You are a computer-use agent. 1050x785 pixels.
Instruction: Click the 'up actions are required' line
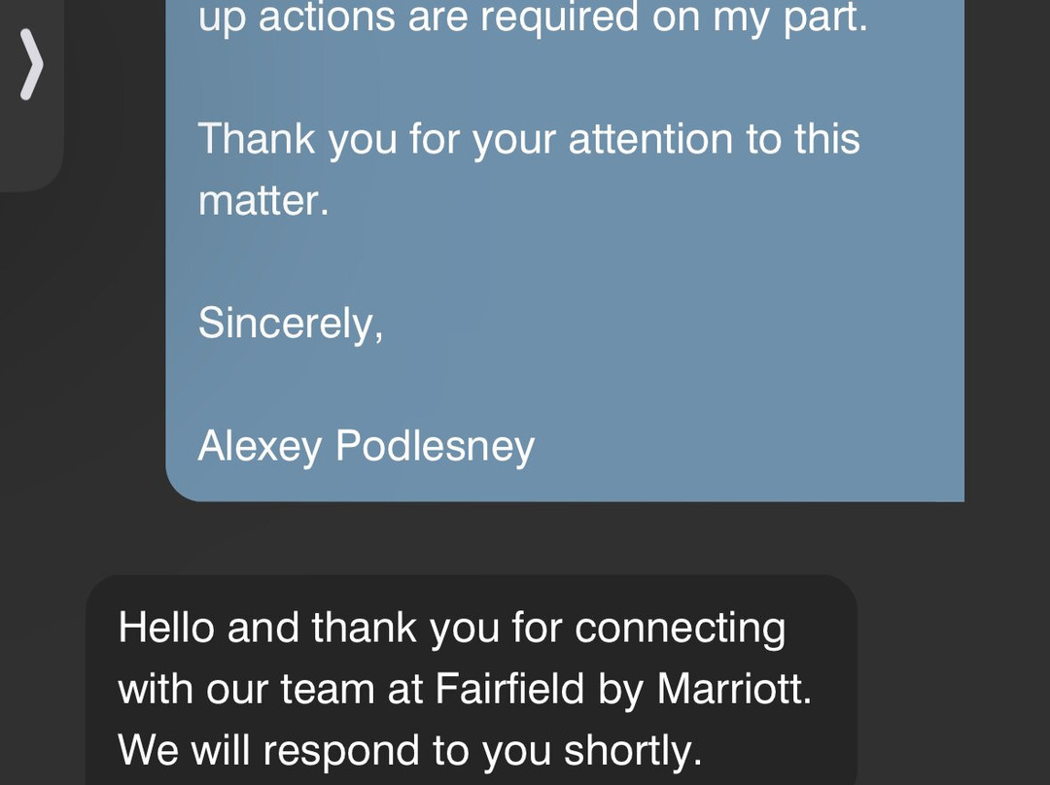click(x=532, y=18)
